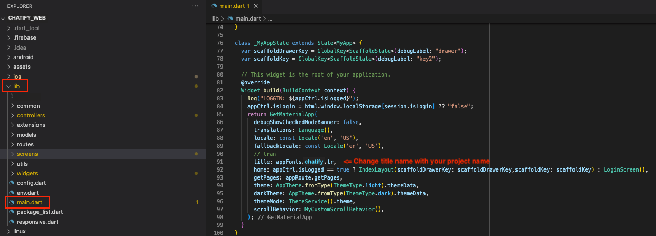Open the assets folder
The height and width of the screenshot is (236, 656).
(x=22, y=67)
